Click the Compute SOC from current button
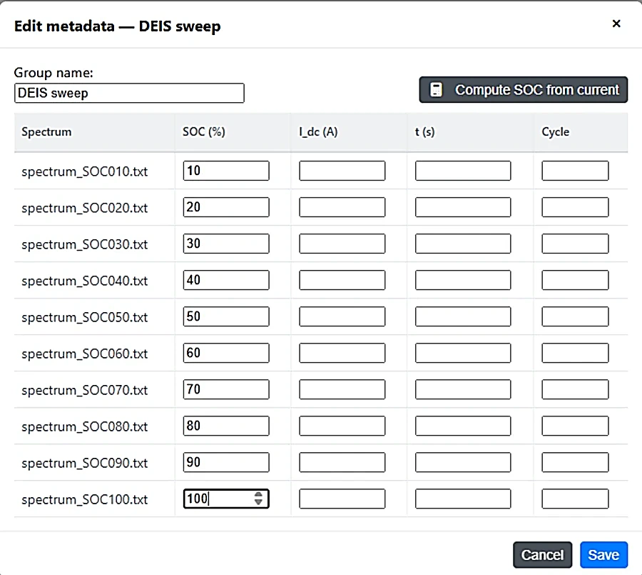The width and height of the screenshot is (642, 575). (x=524, y=90)
